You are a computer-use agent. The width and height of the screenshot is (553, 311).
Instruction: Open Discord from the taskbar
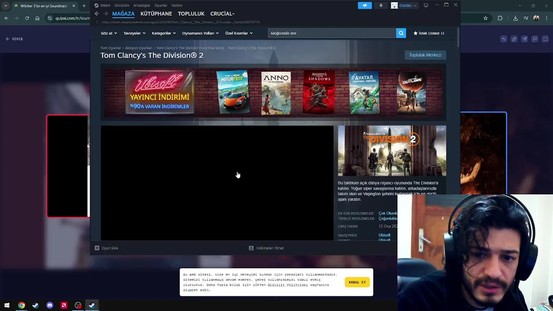tap(50, 305)
